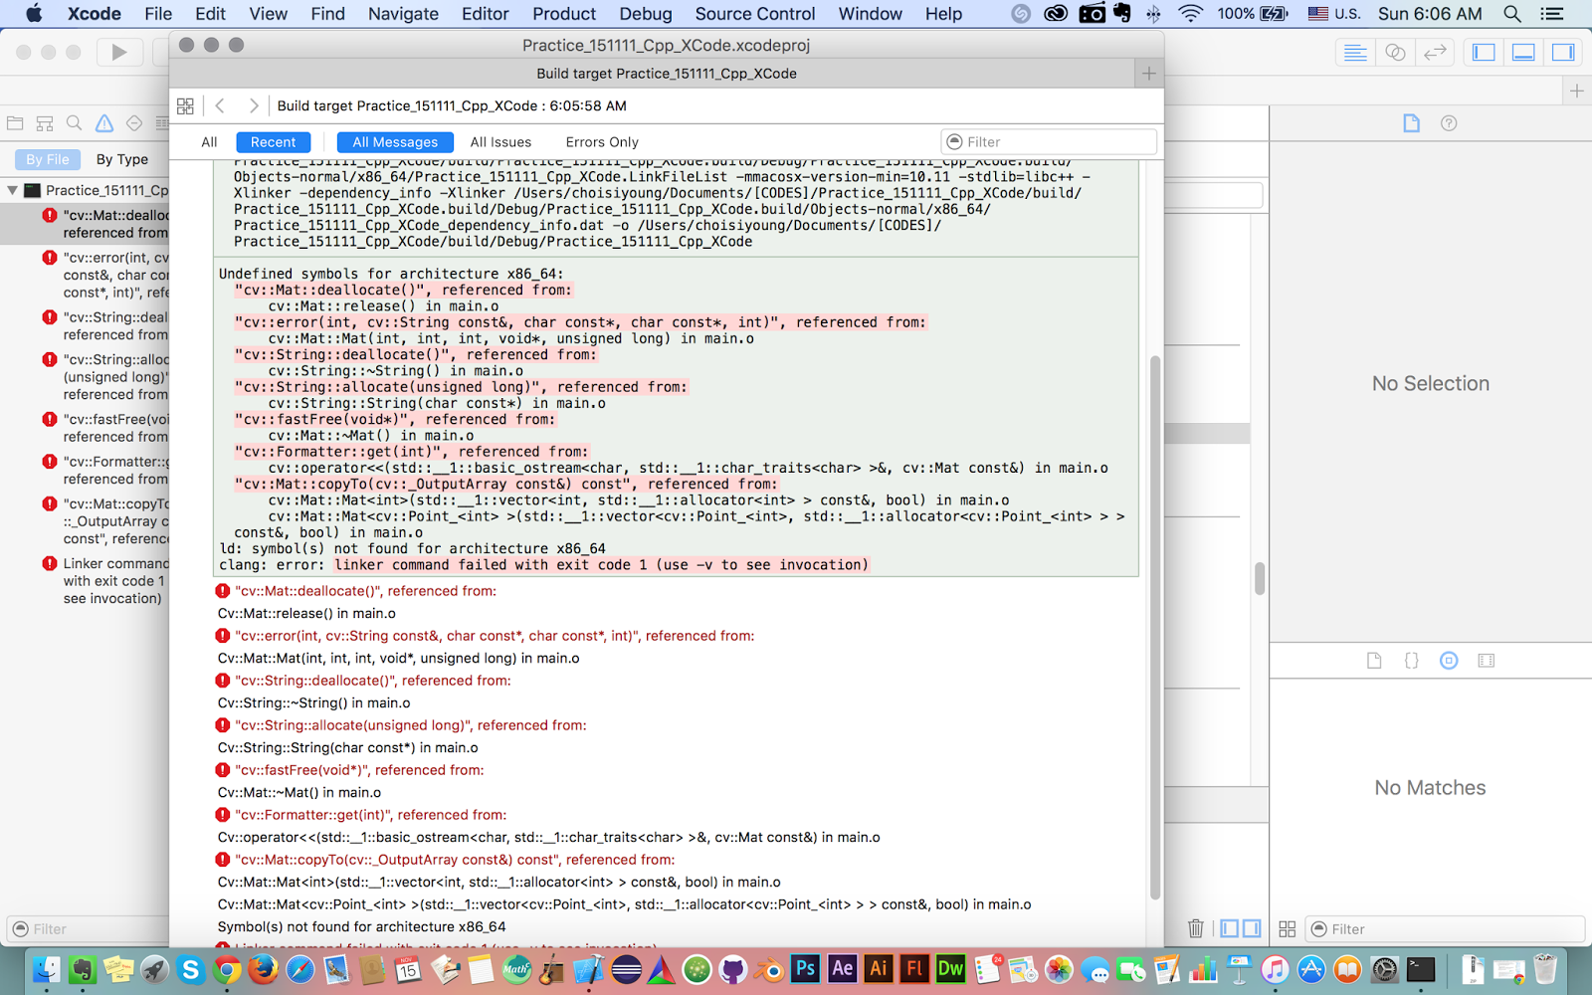Image resolution: width=1592 pixels, height=995 pixels.
Task: Open the Symbol navigator hierarchy icon
Action: click(x=45, y=123)
